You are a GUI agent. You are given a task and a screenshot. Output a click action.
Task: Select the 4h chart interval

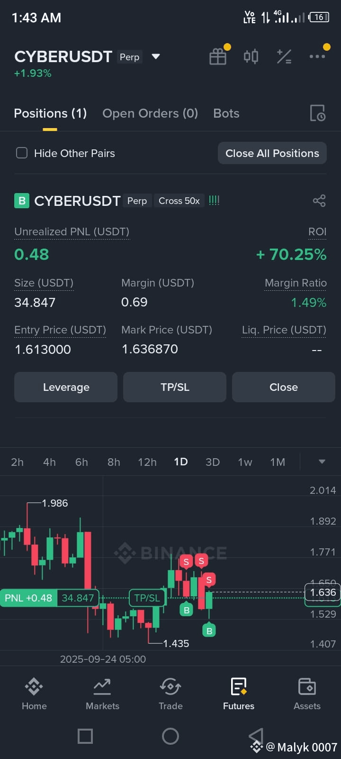click(x=49, y=462)
